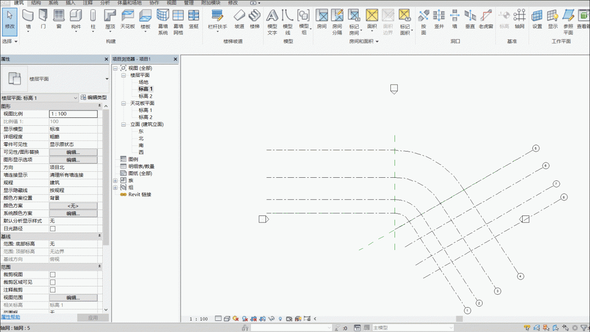Choose the 老虎窗 (Dormer) opening tool
This screenshot has width=590, height=332.
click(x=486, y=20)
